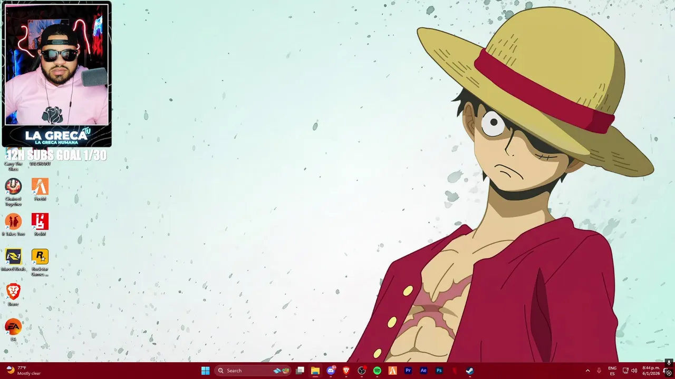Open File Explorer from the taskbar
Image resolution: width=675 pixels, height=379 pixels.
[315, 371]
